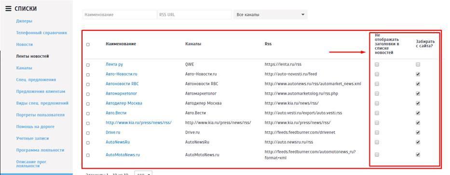Open Портреты пользователя section
450x175 pixels.
[40, 115]
